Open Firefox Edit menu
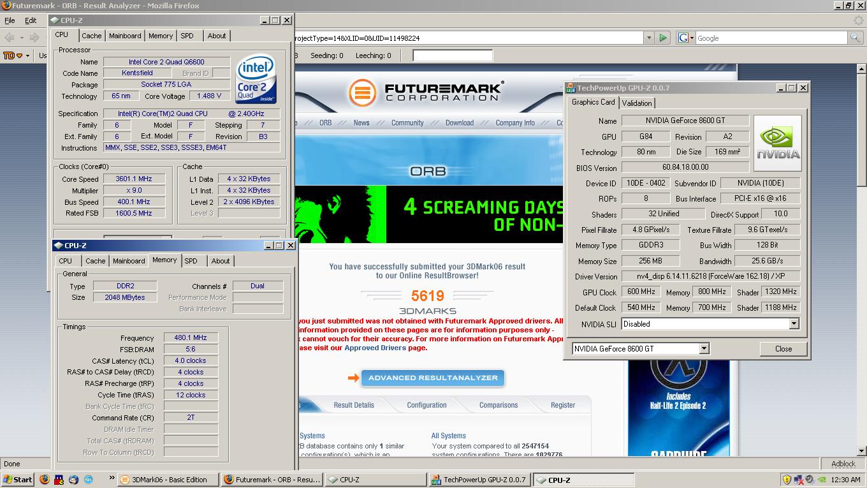 (x=31, y=20)
